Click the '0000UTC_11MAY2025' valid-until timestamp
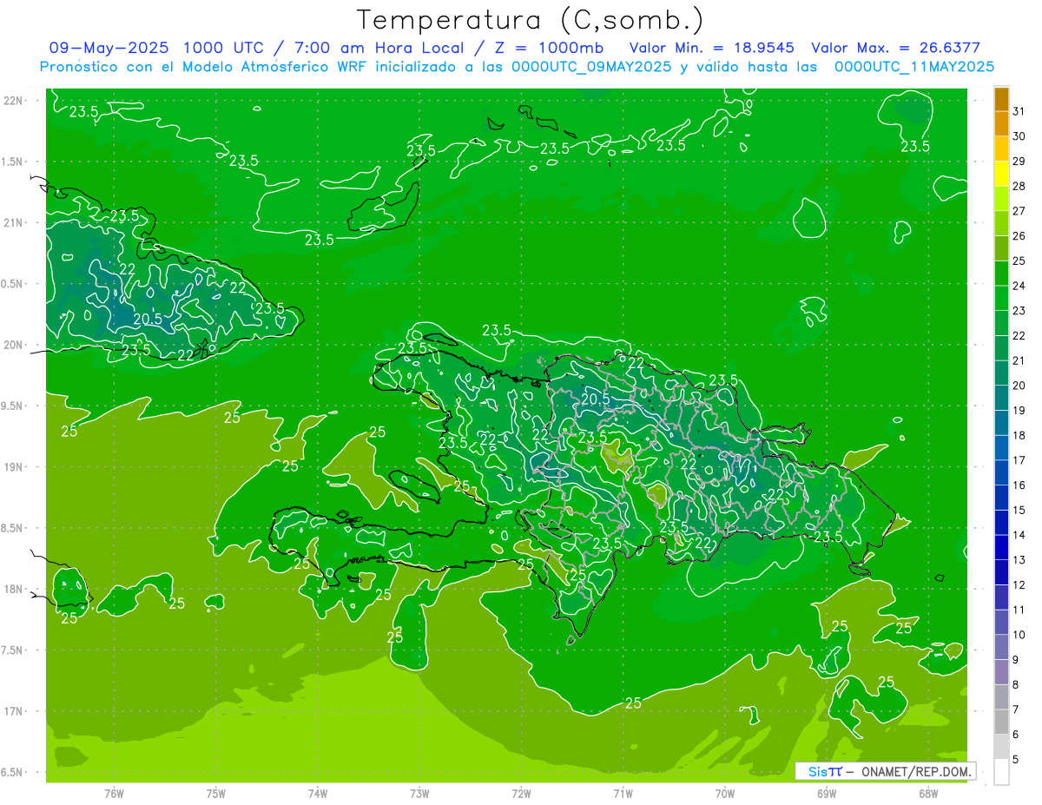 [x=914, y=67]
